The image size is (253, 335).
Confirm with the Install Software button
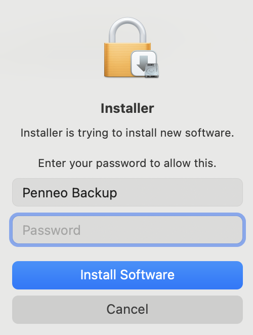point(128,275)
